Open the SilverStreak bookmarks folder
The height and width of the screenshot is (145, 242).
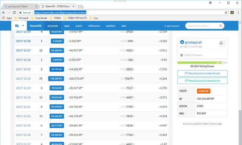coord(39,18)
